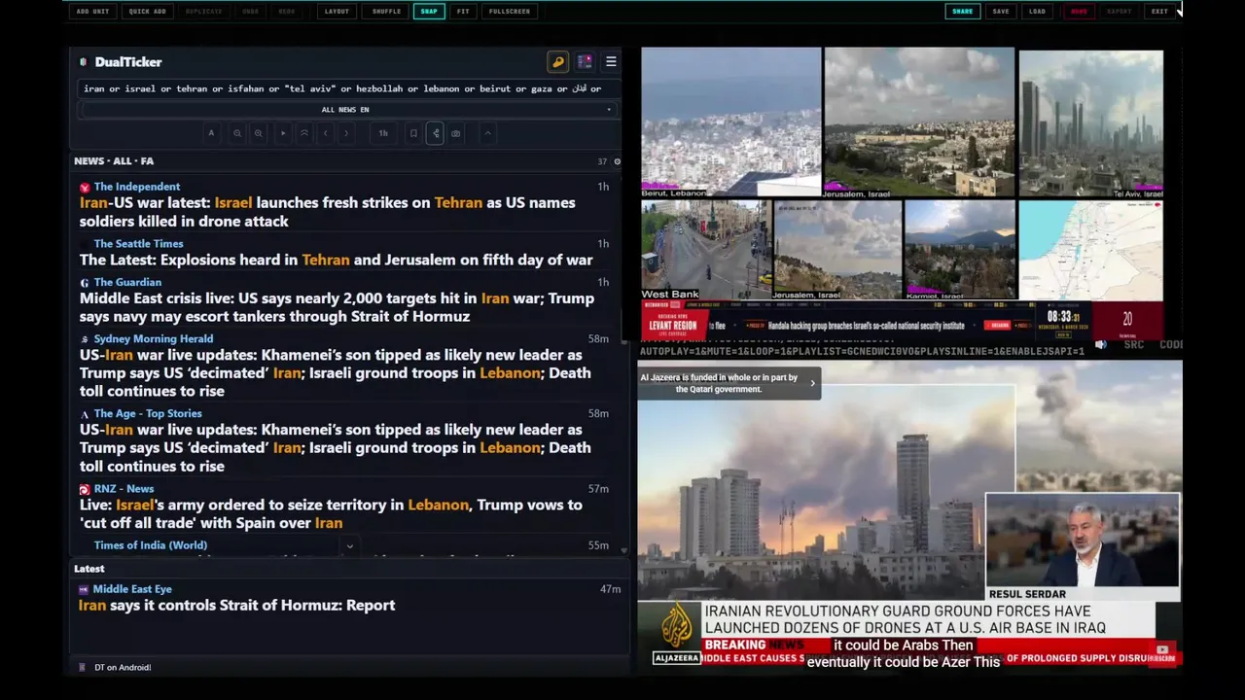Screen dimensions: 1245x700
Task: Open The Independent source link
Action: 137,187
